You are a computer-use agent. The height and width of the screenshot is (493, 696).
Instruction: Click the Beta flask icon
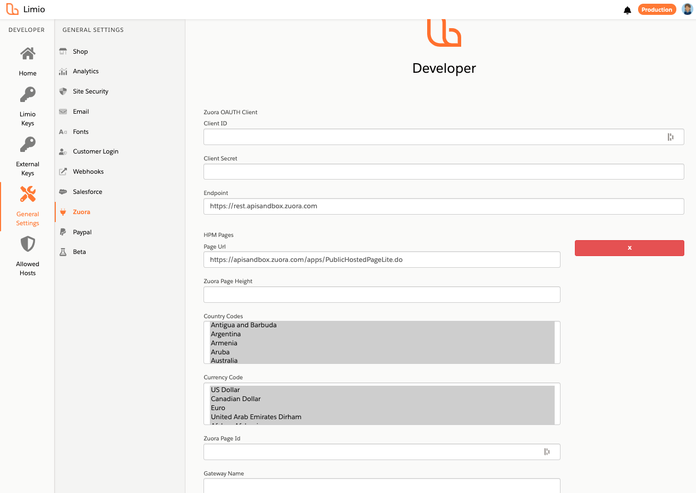coord(63,252)
